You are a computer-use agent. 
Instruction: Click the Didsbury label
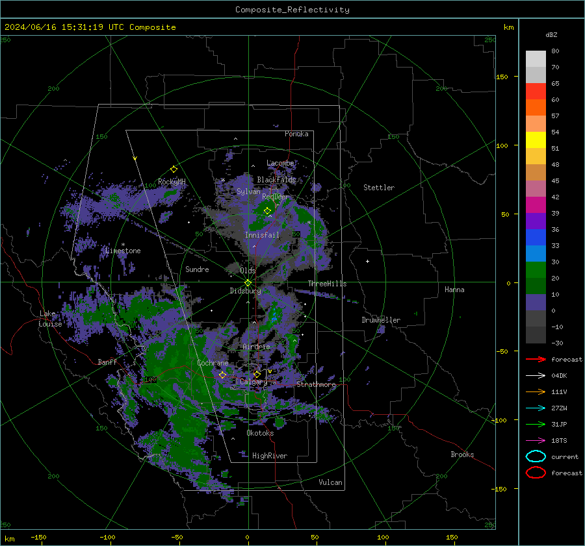(x=245, y=291)
